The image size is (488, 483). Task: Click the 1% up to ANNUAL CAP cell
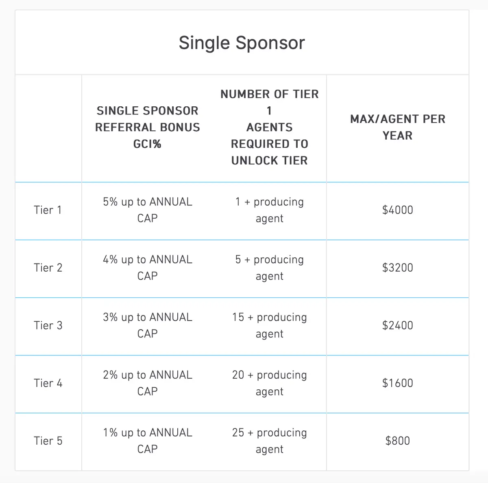pos(148,441)
